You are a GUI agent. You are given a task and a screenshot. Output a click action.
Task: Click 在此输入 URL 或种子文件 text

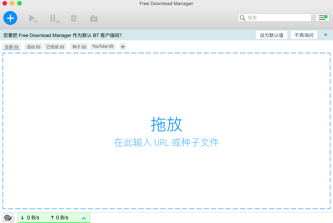coord(166,142)
